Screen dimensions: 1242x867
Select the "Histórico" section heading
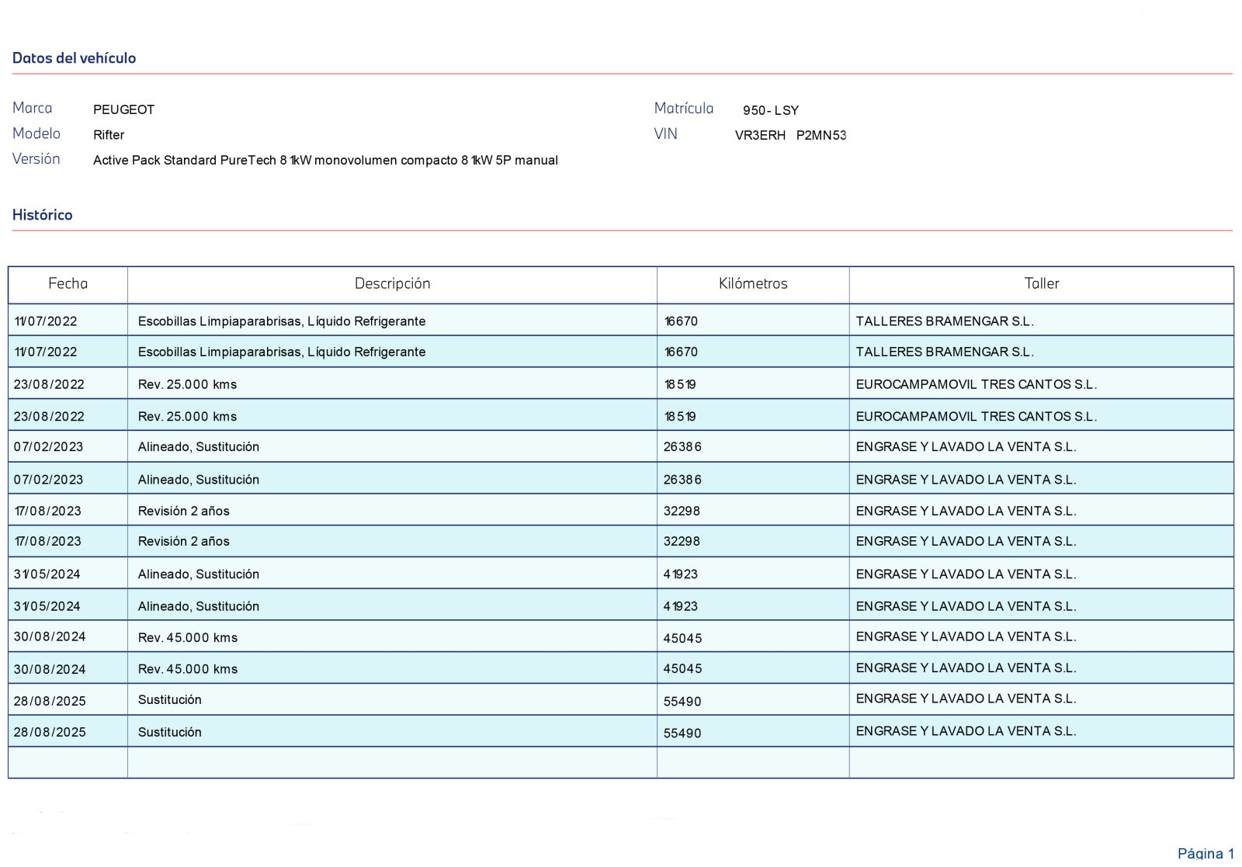pos(42,215)
